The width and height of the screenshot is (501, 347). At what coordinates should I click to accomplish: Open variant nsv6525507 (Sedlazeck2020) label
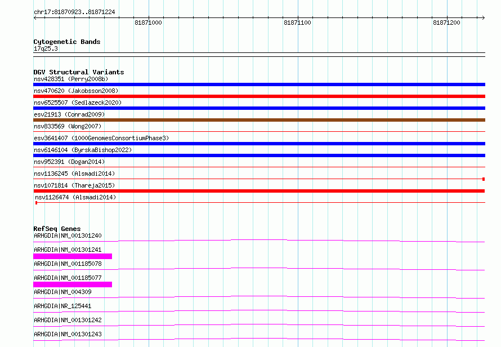[x=78, y=103]
